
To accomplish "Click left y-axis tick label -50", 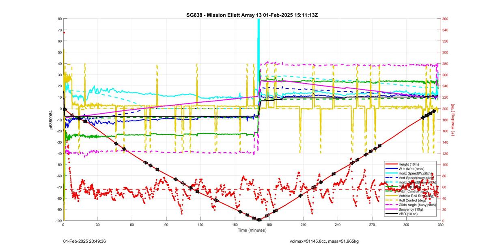I will [x=58, y=164].
